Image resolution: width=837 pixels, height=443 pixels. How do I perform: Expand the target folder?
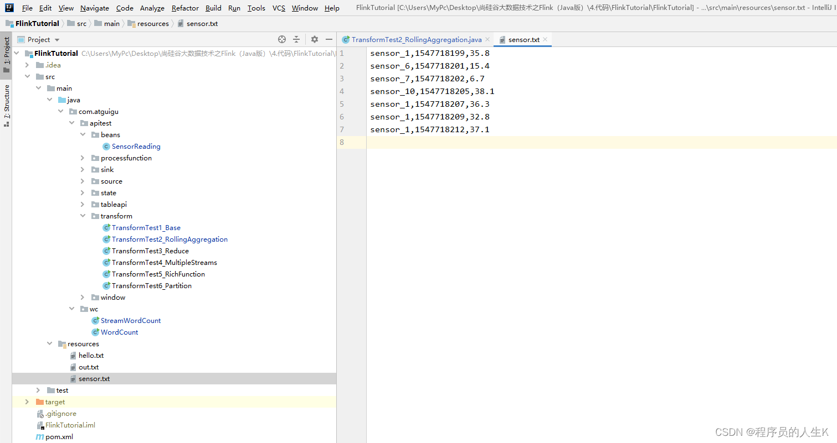point(27,402)
